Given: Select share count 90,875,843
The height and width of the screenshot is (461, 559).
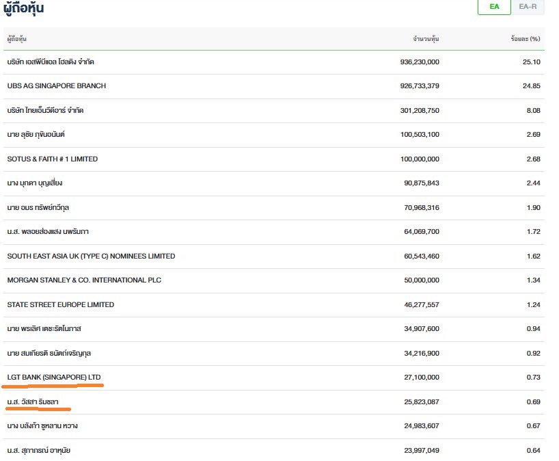Looking at the screenshot, I should 422,183.
